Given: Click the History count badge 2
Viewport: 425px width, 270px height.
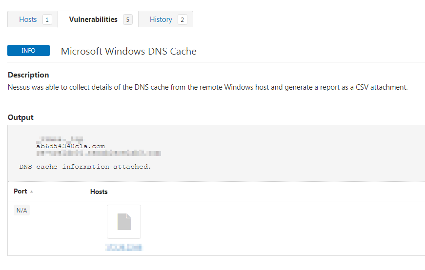Looking at the screenshot, I should coord(182,20).
